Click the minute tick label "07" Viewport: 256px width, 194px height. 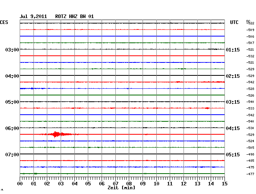click(x=115, y=184)
